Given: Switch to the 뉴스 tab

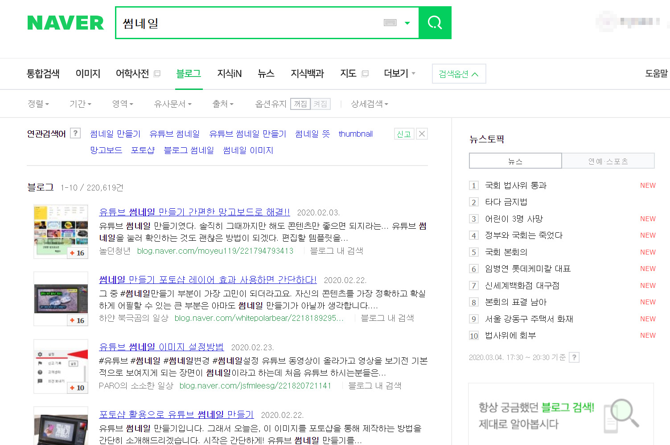Looking at the screenshot, I should (x=266, y=73).
